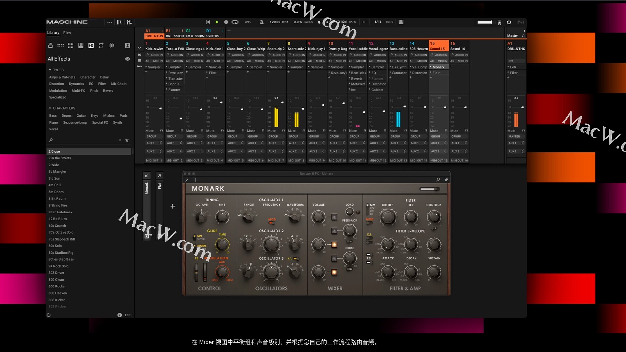Click channel 7 fader level handle
Screen dimensions: 626x352
(x=282, y=102)
